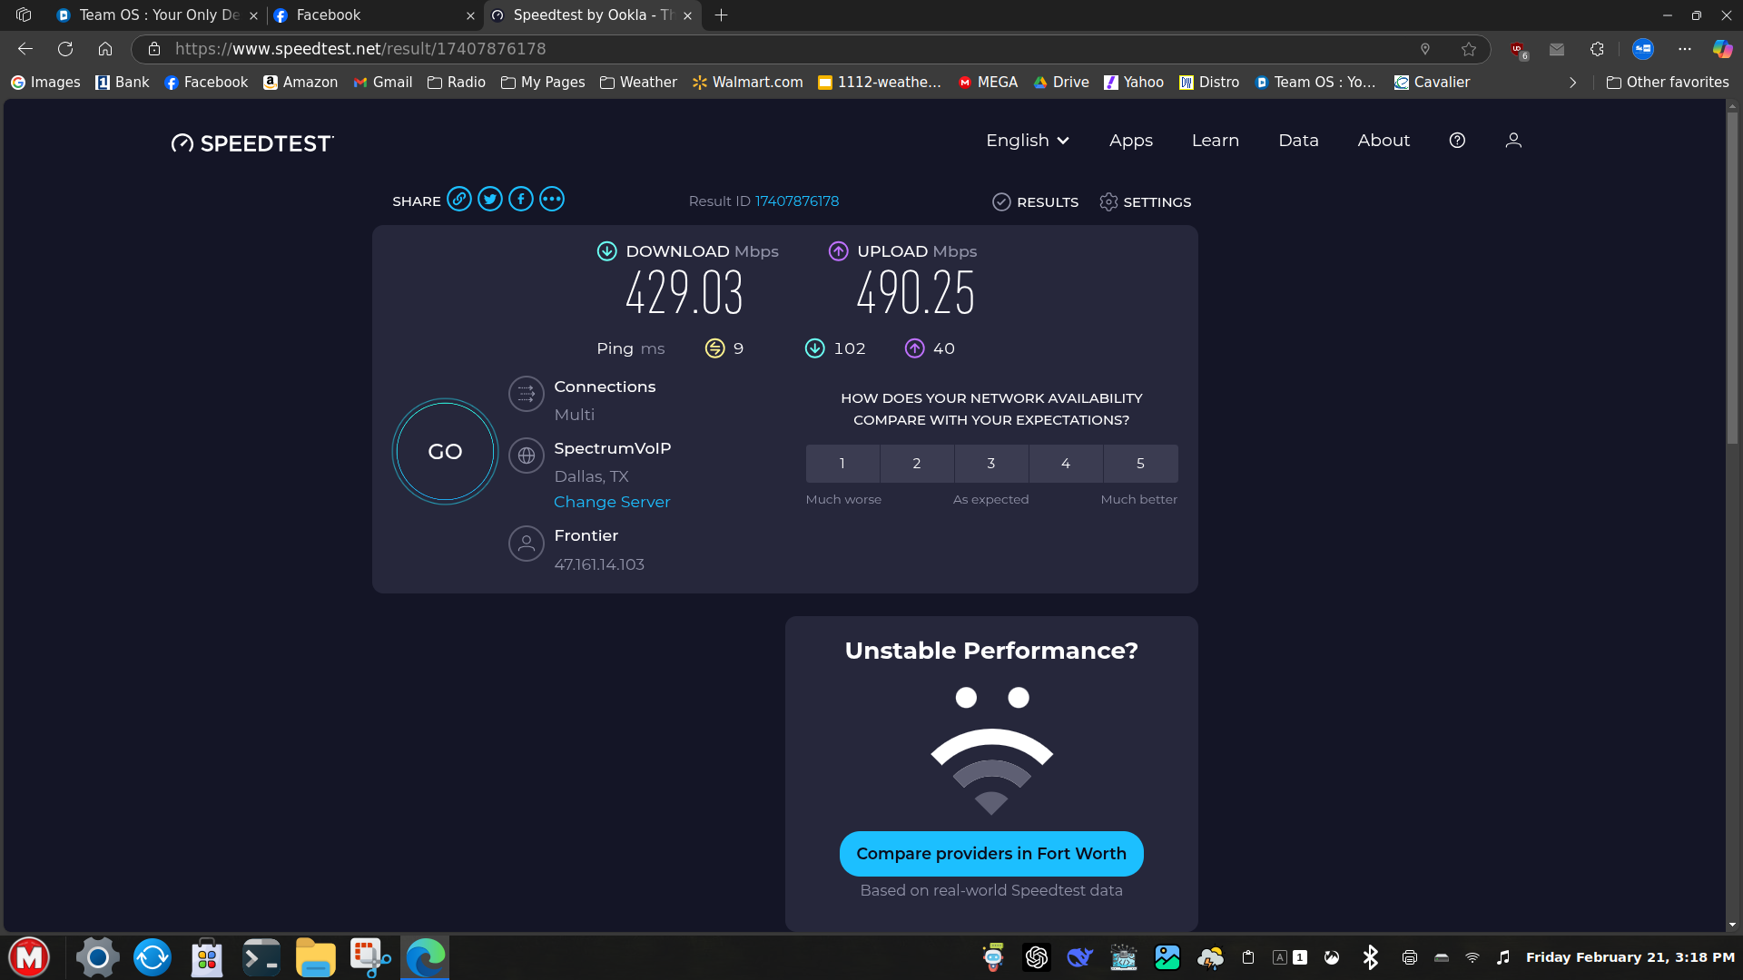Click the Frontier provider person icon
This screenshot has width=1743, height=980.
527,544
